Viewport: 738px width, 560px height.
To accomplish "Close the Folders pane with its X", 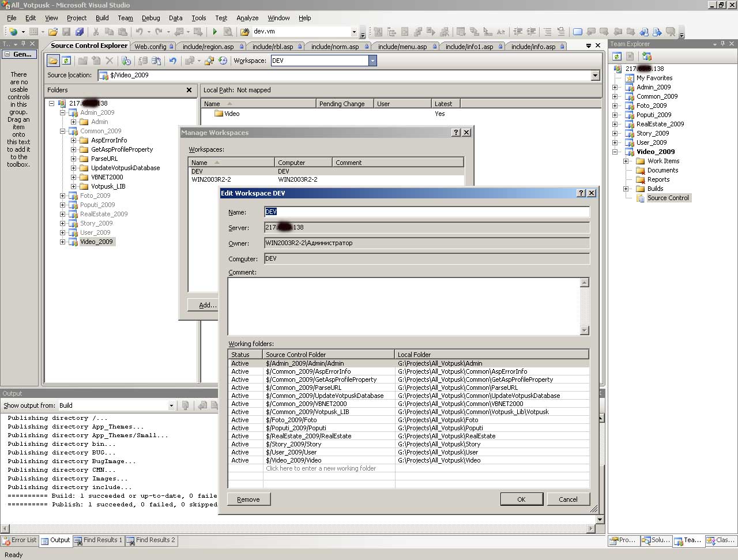I will click(x=189, y=90).
